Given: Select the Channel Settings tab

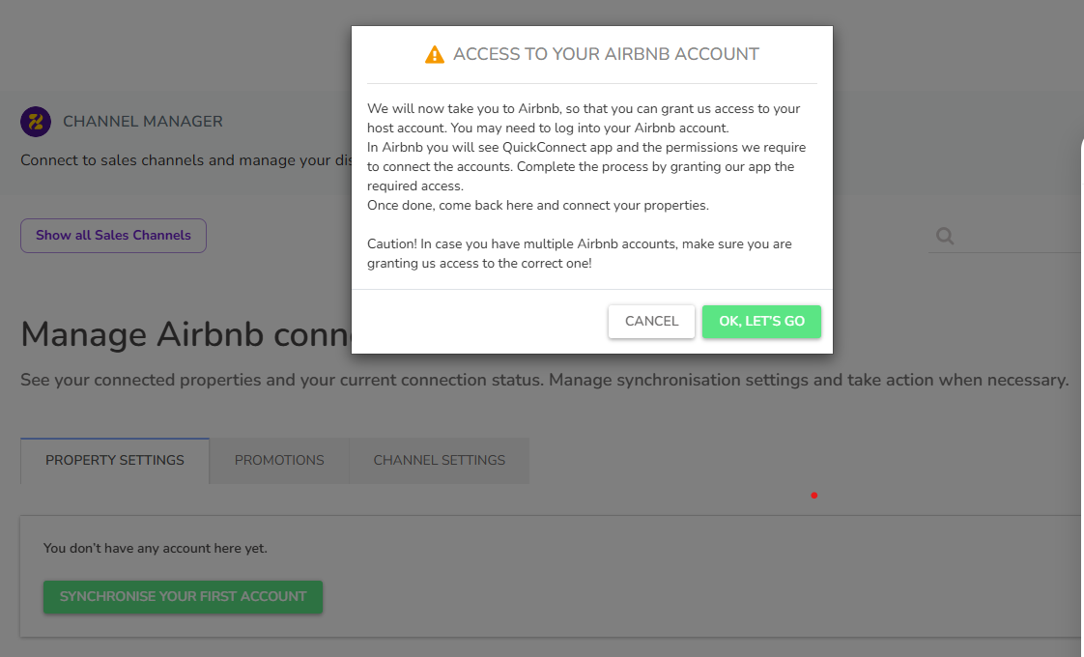Looking at the screenshot, I should [x=439, y=461].
